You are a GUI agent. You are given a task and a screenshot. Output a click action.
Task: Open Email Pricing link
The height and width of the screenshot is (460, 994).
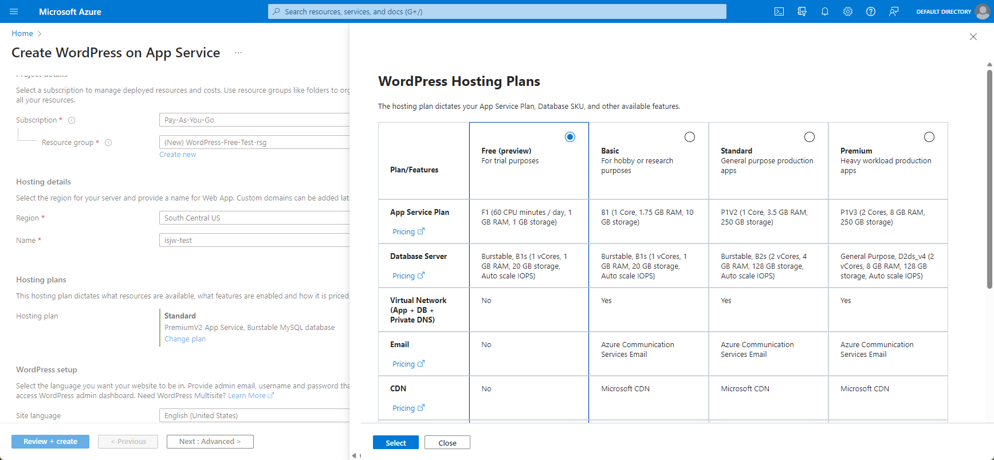[408, 364]
